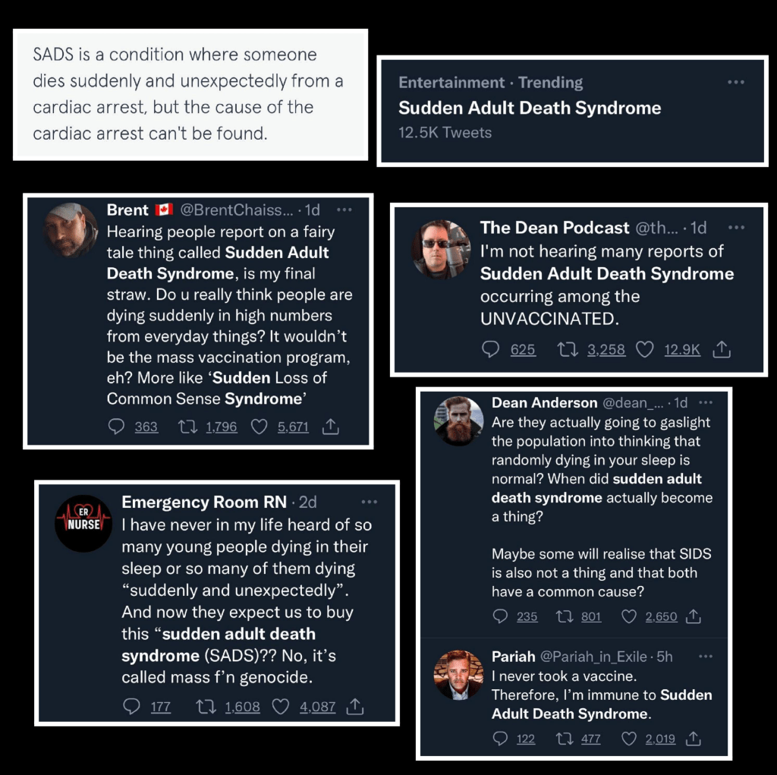Open the Sudden Adult Death Syndrome trending topic
The width and height of the screenshot is (777, 775).
pyautogui.click(x=530, y=108)
